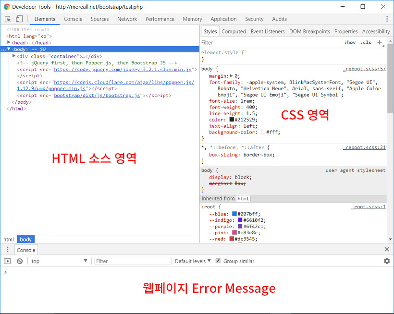Viewport: 394px width, 314px height.
Task: Click the html breadcrumb item
Action: pyautogui.click(x=9, y=239)
